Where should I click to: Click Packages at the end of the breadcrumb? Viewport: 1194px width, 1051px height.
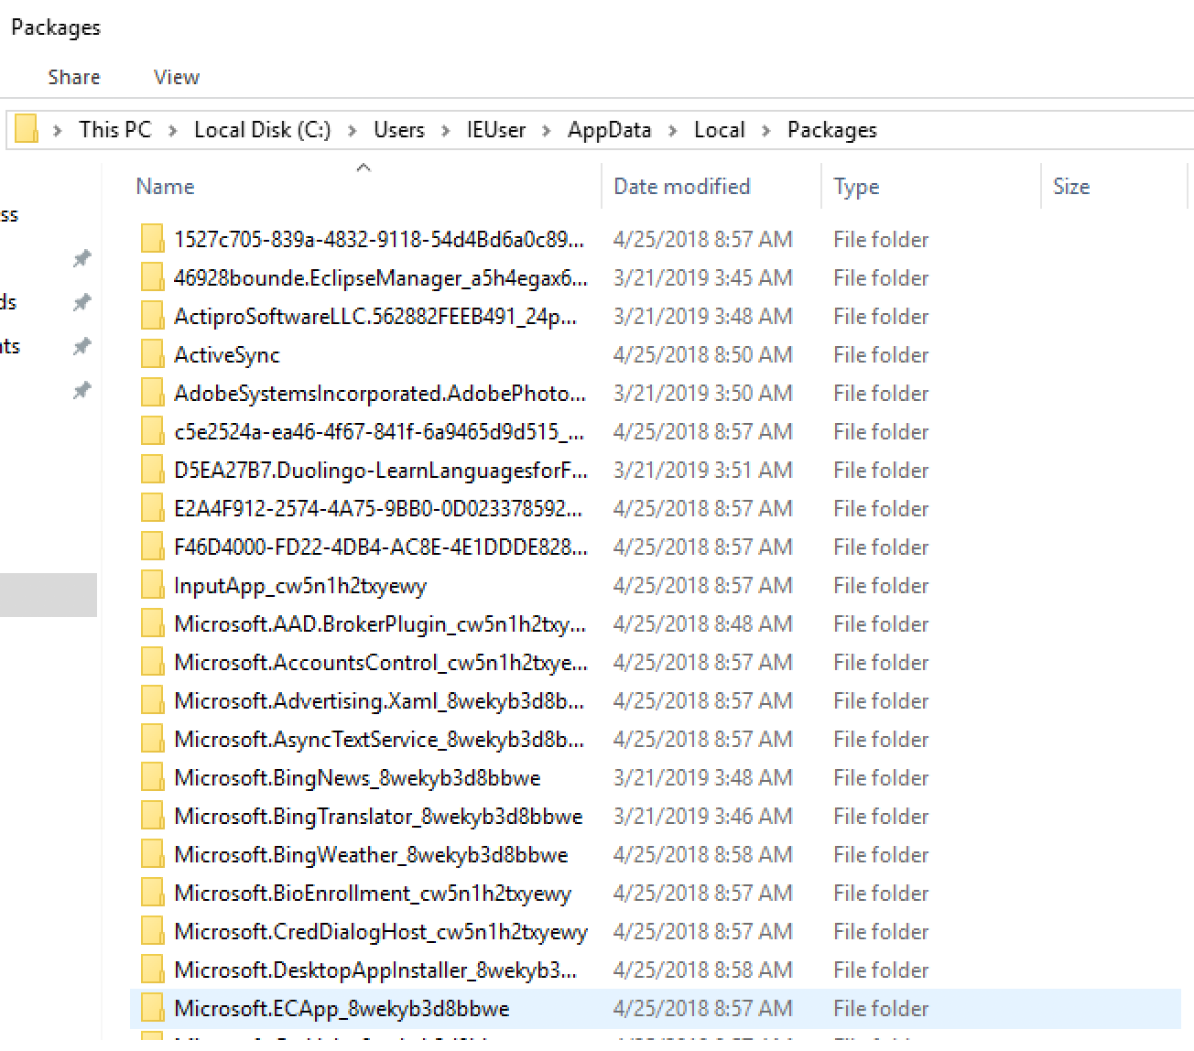(832, 130)
